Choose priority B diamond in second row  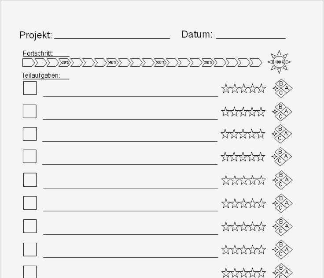pyautogui.click(x=280, y=107)
